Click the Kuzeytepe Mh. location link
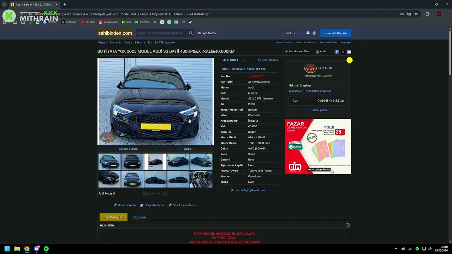 tap(256, 69)
